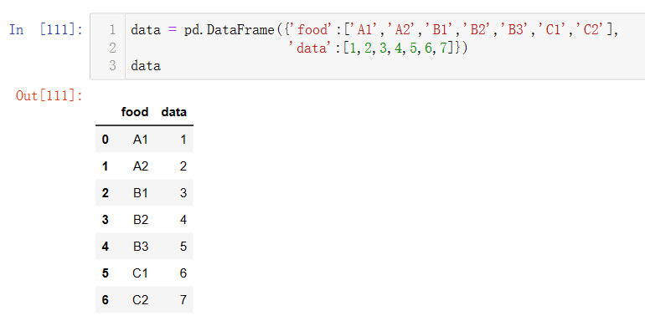Click the 'data' key on code line 2
Viewport: 645px width, 321px height.
[x=312, y=48]
